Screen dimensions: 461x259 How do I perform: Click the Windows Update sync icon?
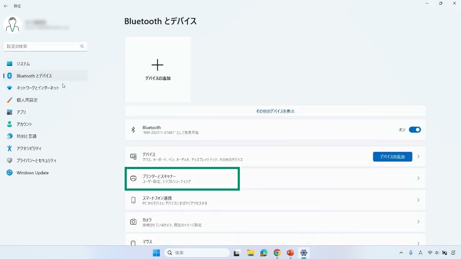click(x=10, y=173)
